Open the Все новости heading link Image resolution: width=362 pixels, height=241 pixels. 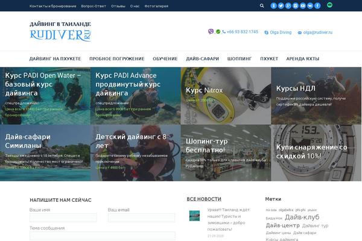pyautogui.click(x=204, y=199)
